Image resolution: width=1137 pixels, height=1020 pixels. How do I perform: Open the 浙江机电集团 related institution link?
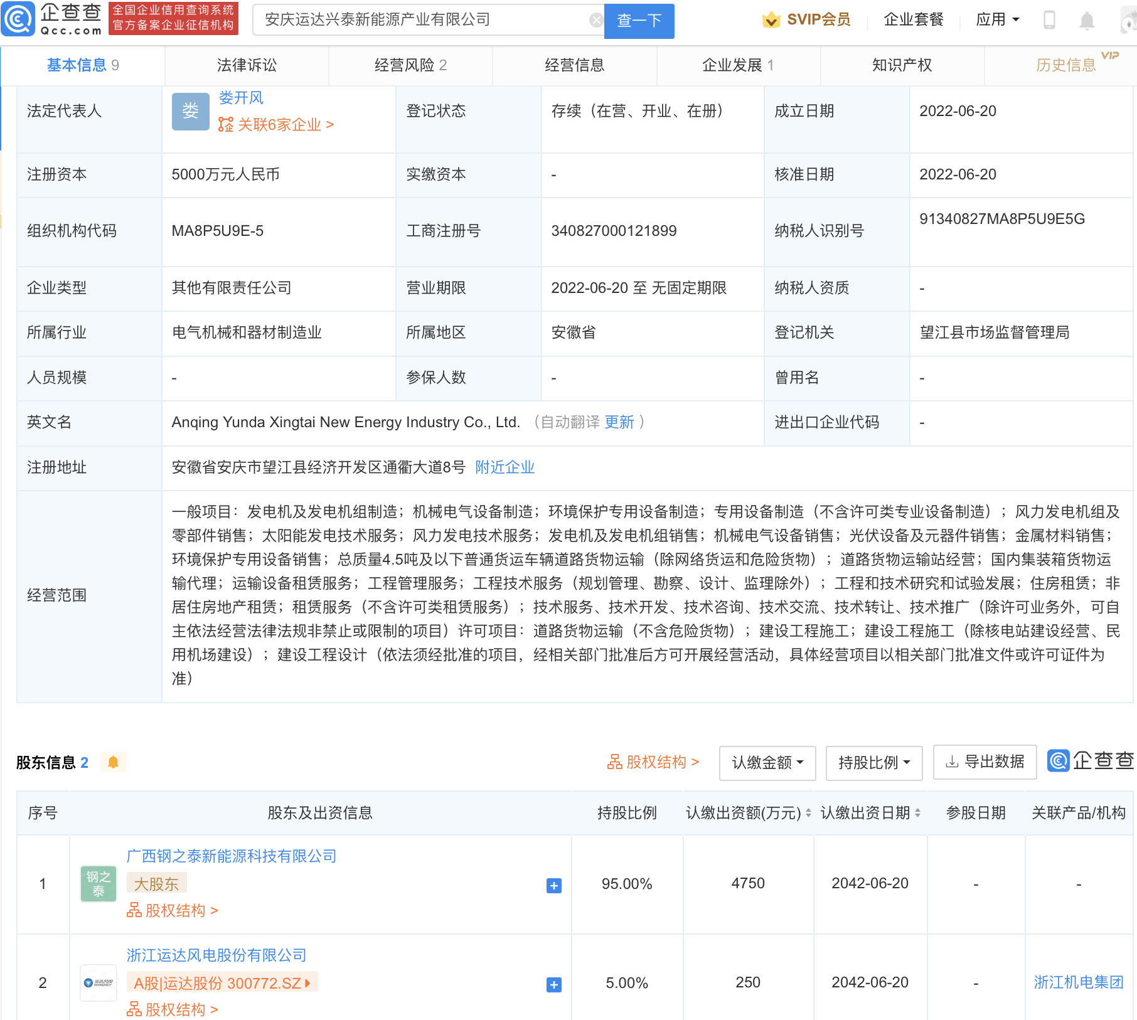point(1079,982)
